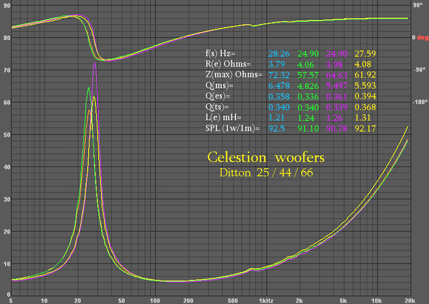Click the '1kHz' frequency axis label
The height and width of the screenshot is (304, 429).
[x=266, y=301]
